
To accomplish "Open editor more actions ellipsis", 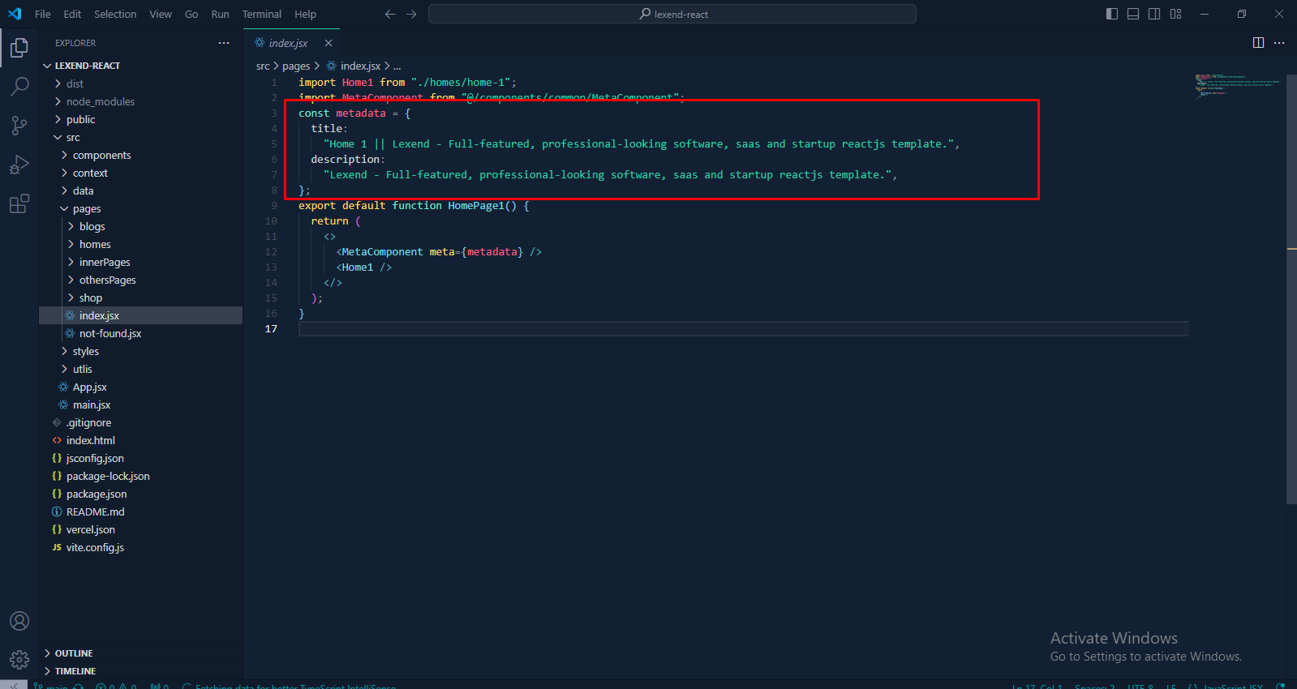I will click(x=1279, y=43).
